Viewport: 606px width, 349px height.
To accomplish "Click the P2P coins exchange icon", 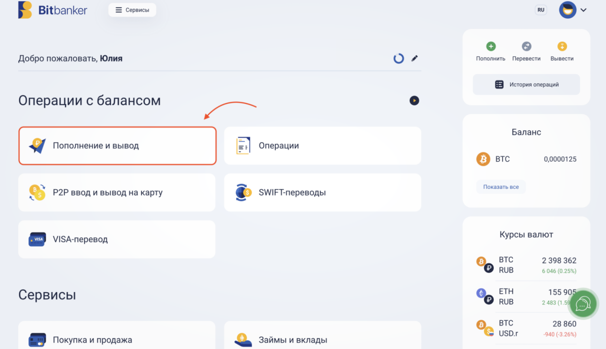I will 37,192.
